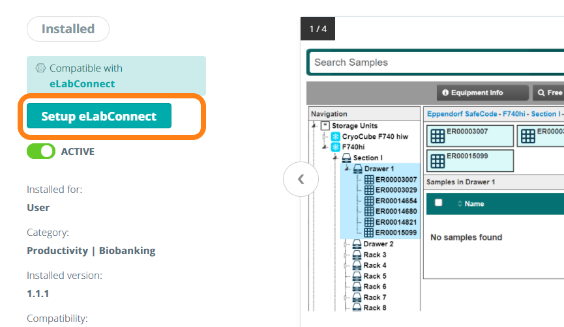Sort samples by the Name column arrows
The image size is (564, 327).
pyautogui.click(x=460, y=204)
